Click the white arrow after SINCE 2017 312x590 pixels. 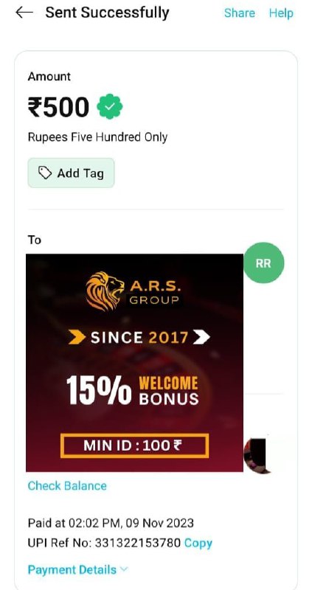[201, 338]
